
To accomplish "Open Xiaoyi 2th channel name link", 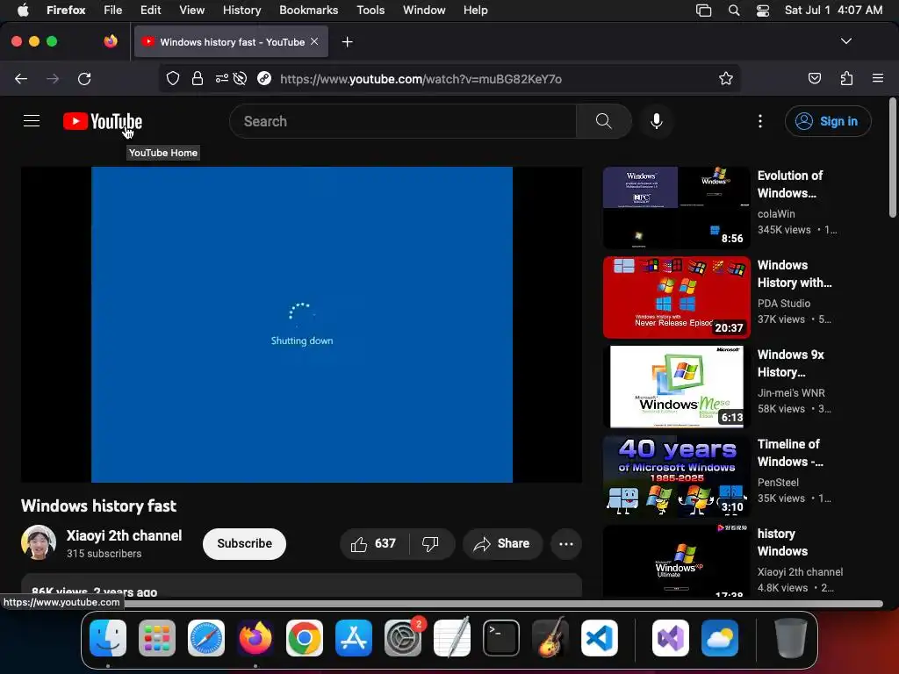I will pos(124,535).
